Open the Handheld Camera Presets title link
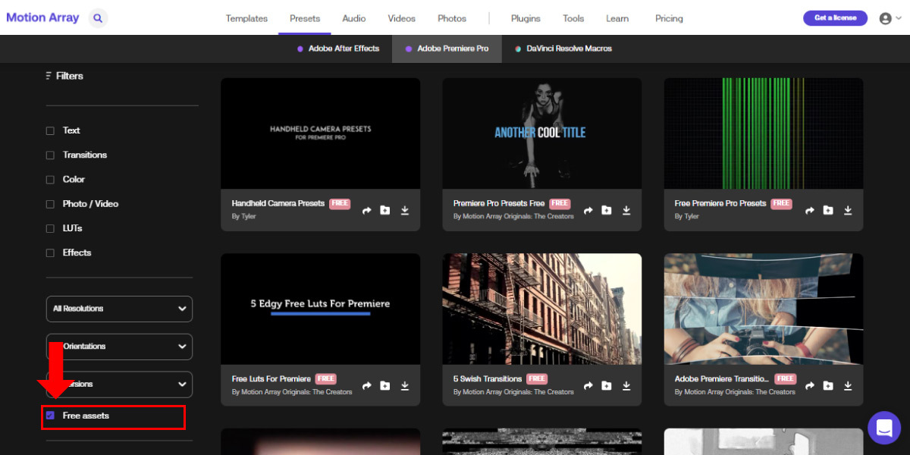910x455 pixels. coord(278,203)
